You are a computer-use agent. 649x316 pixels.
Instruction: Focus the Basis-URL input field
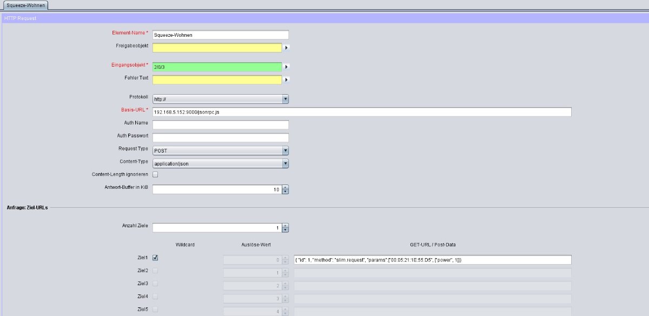pos(361,112)
